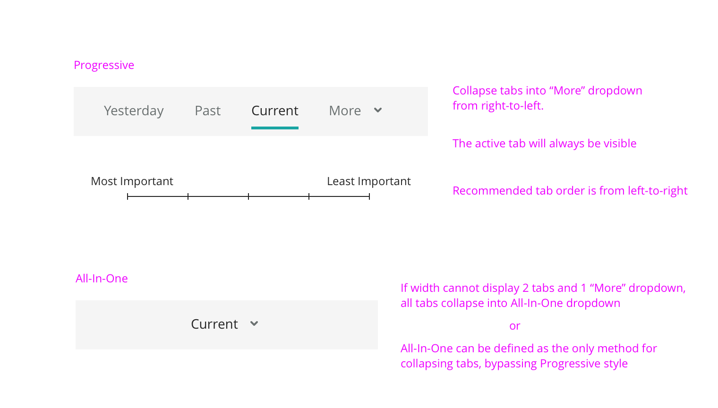The image size is (718, 408).
Task: Click the Least Important label
Action: (x=368, y=181)
